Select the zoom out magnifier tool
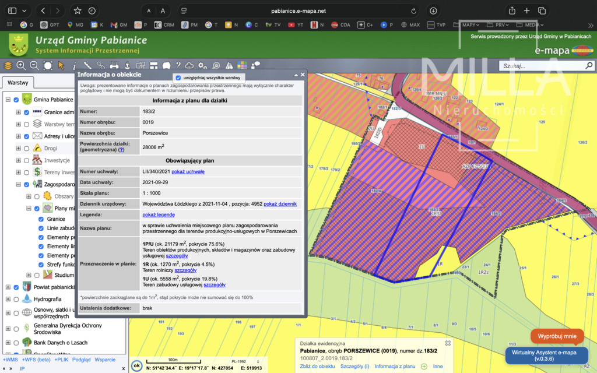597x373 pixels. (34, 65)
